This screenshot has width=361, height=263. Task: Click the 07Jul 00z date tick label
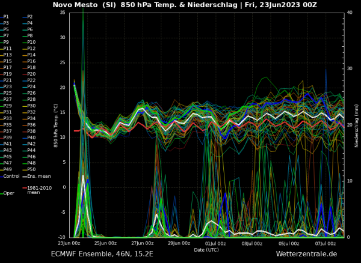click(x=326, y=243)
